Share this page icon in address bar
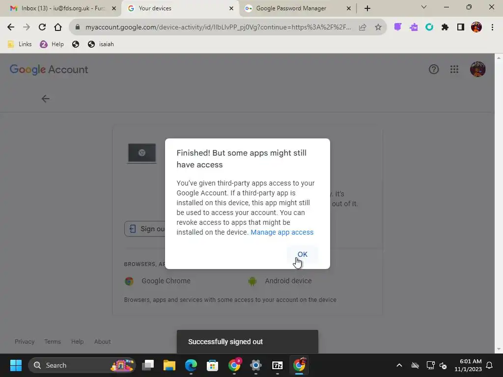 pos(363,27)
